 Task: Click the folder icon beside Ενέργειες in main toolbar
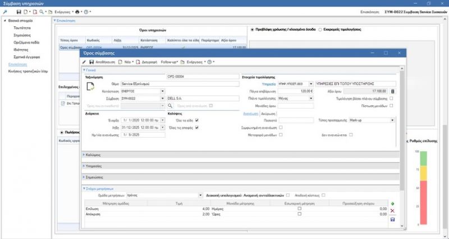(x=51, y=12)
